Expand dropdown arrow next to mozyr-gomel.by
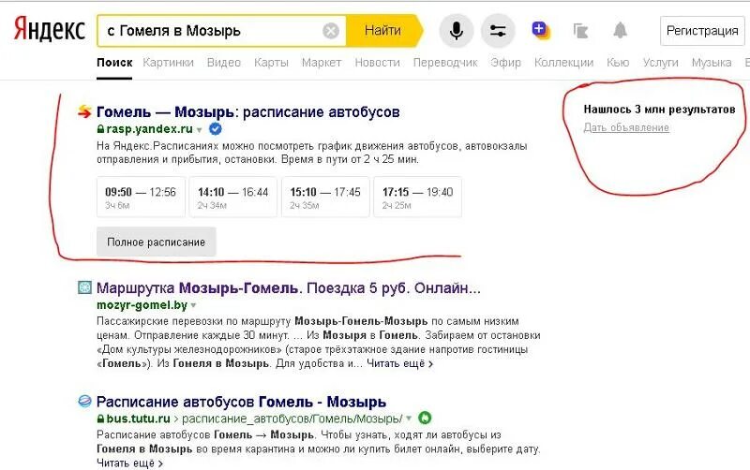Screen dimensions: 750x470 [193, 305]
